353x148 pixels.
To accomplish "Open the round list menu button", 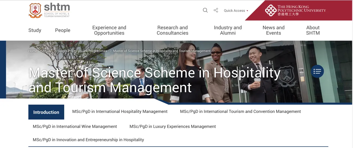I will click(x=317, y=72).
